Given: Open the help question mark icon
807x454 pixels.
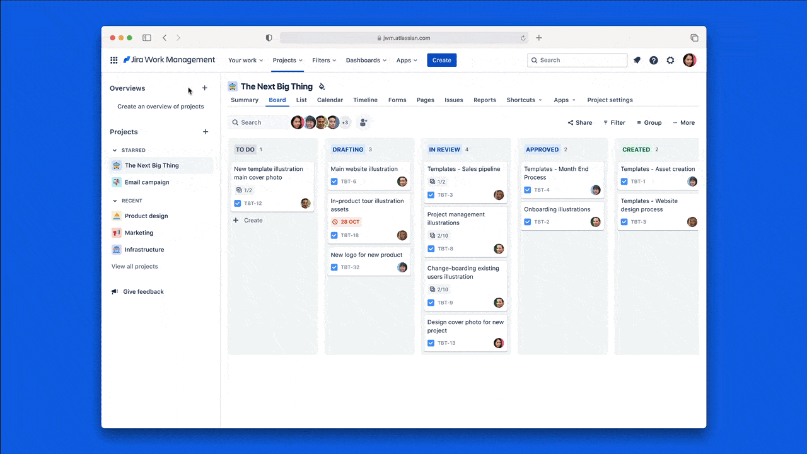Looking at the screenshot, I should (654, 61).
